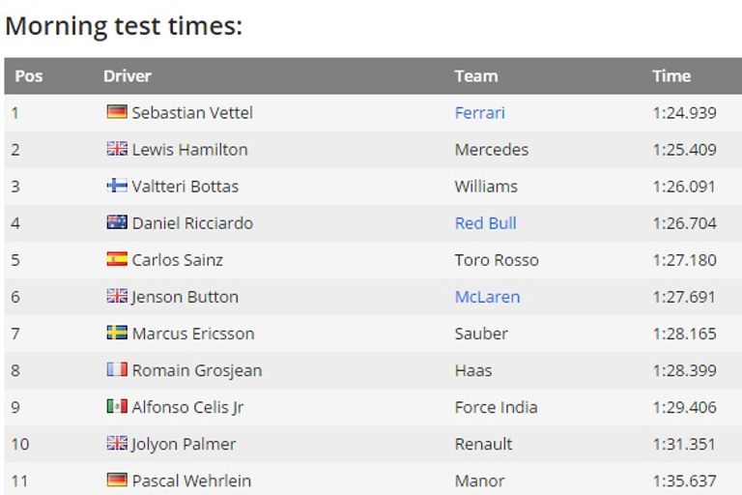Click the Pos column header
Screen dimensions: 742x495
click(x=29, y=75)
